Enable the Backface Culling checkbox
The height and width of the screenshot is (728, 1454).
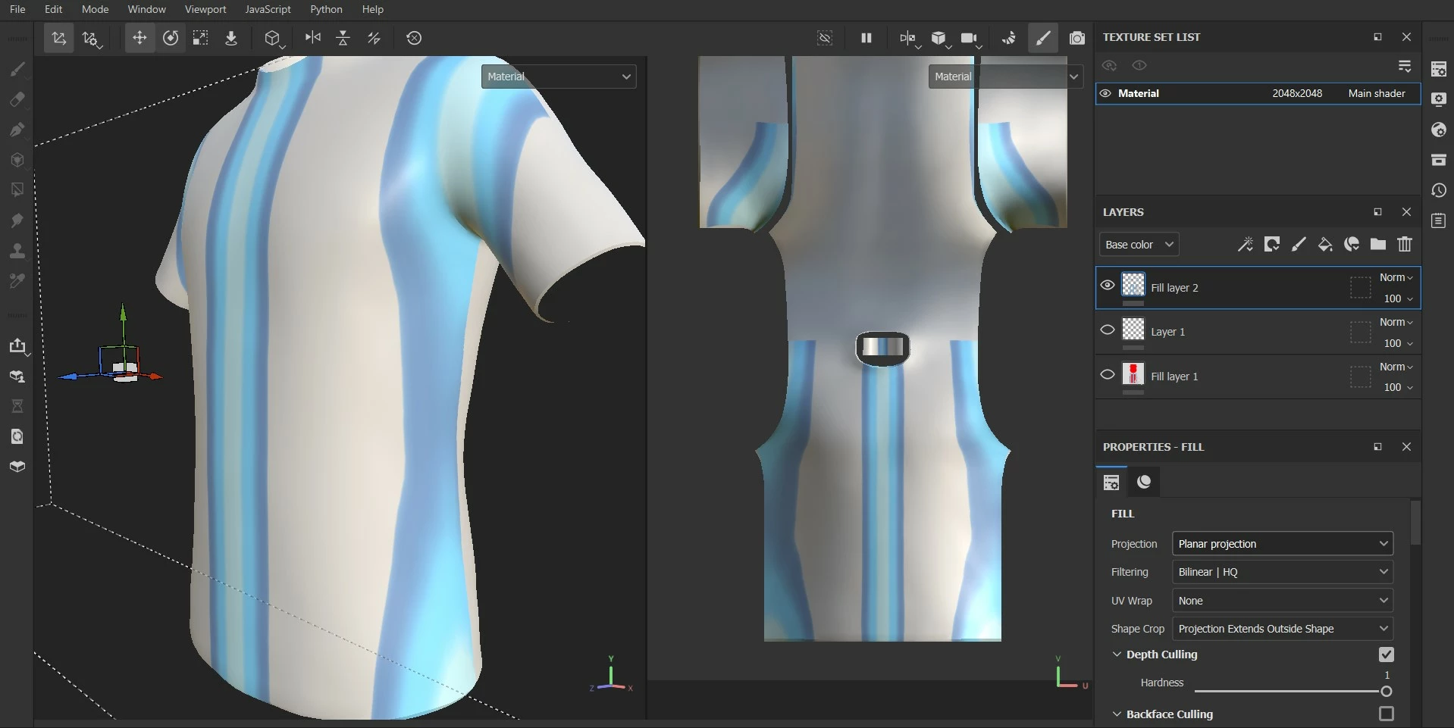point(1387,714)
